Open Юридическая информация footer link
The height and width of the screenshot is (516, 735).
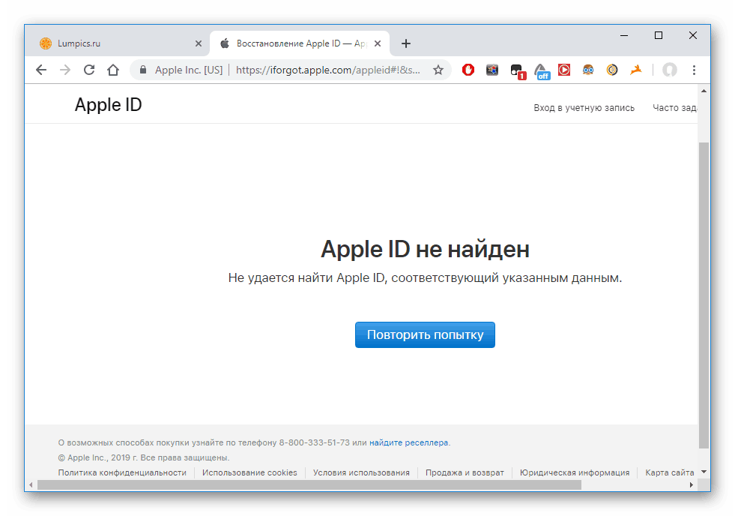click(575, 472)
